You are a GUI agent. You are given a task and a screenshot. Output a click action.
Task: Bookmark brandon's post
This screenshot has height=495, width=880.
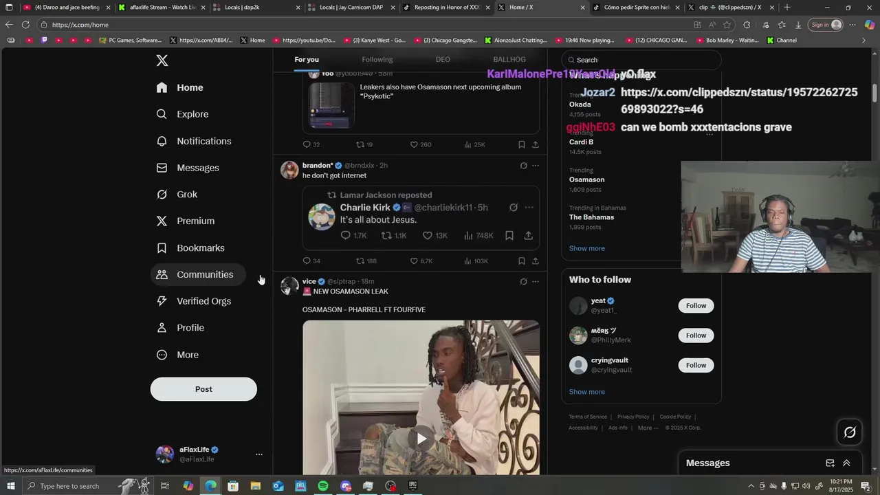[x=522, y=261]
